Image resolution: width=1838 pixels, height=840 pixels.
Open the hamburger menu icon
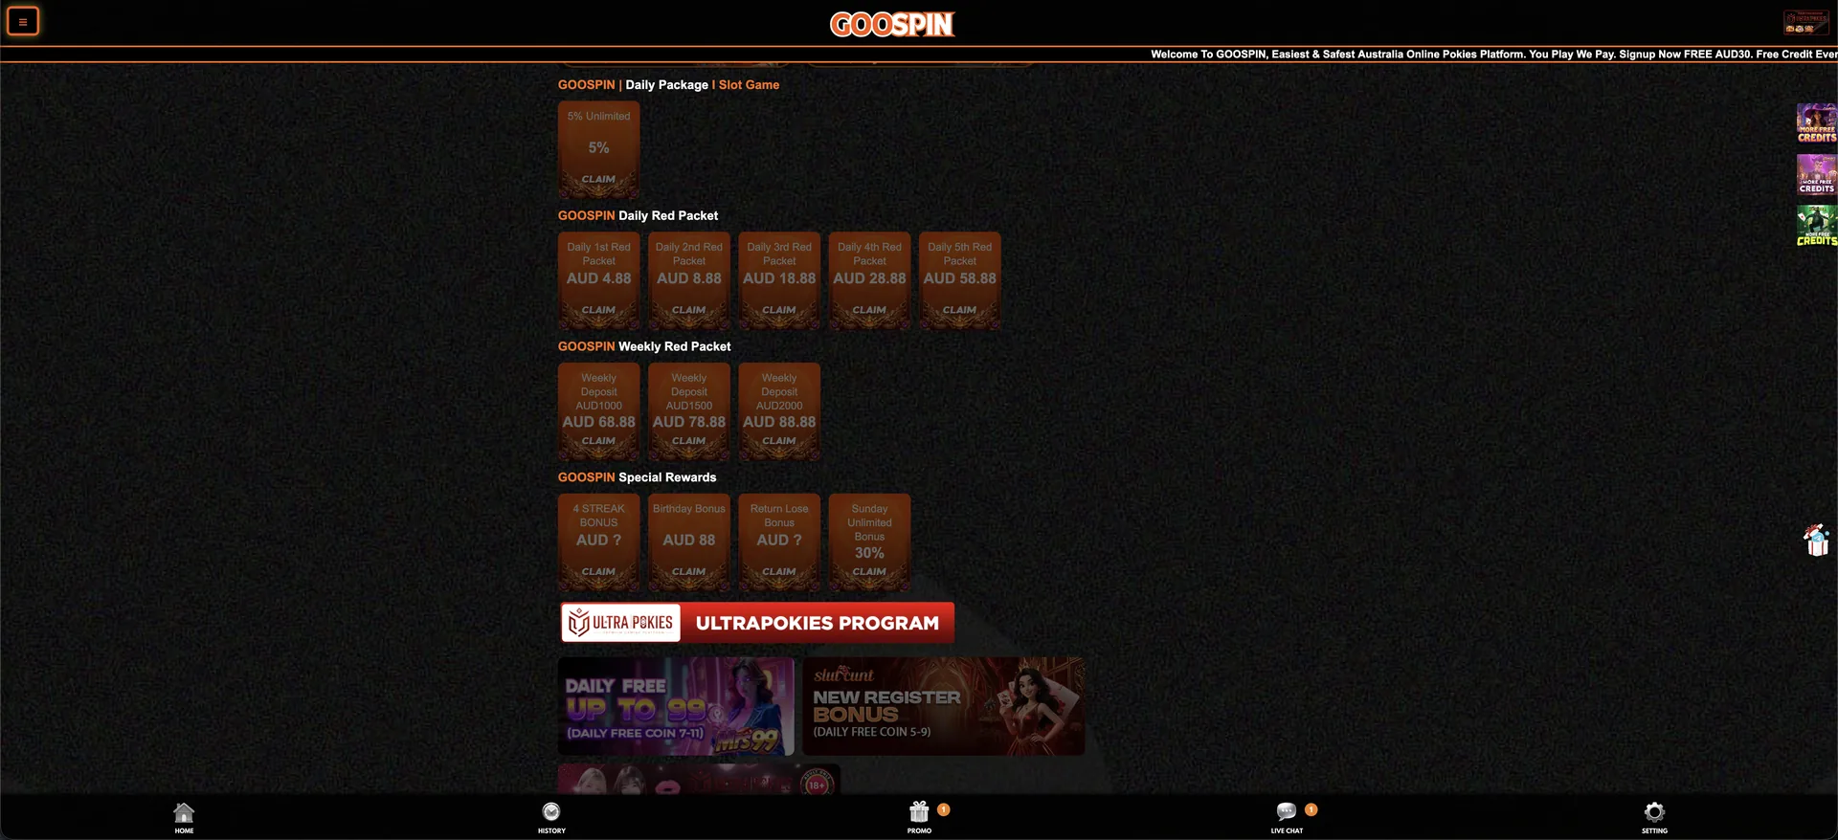(x=23, y=21)
